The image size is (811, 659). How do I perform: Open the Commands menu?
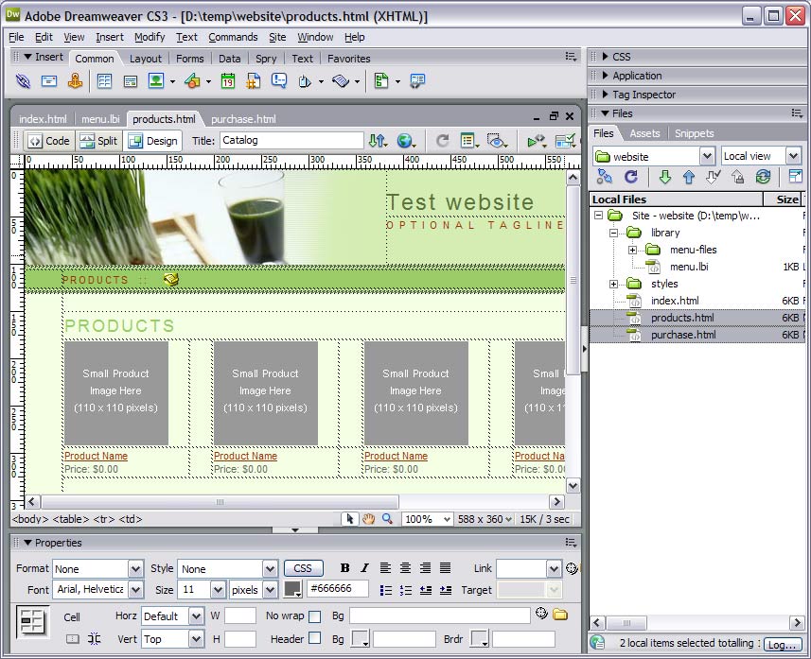pos(233,37)
